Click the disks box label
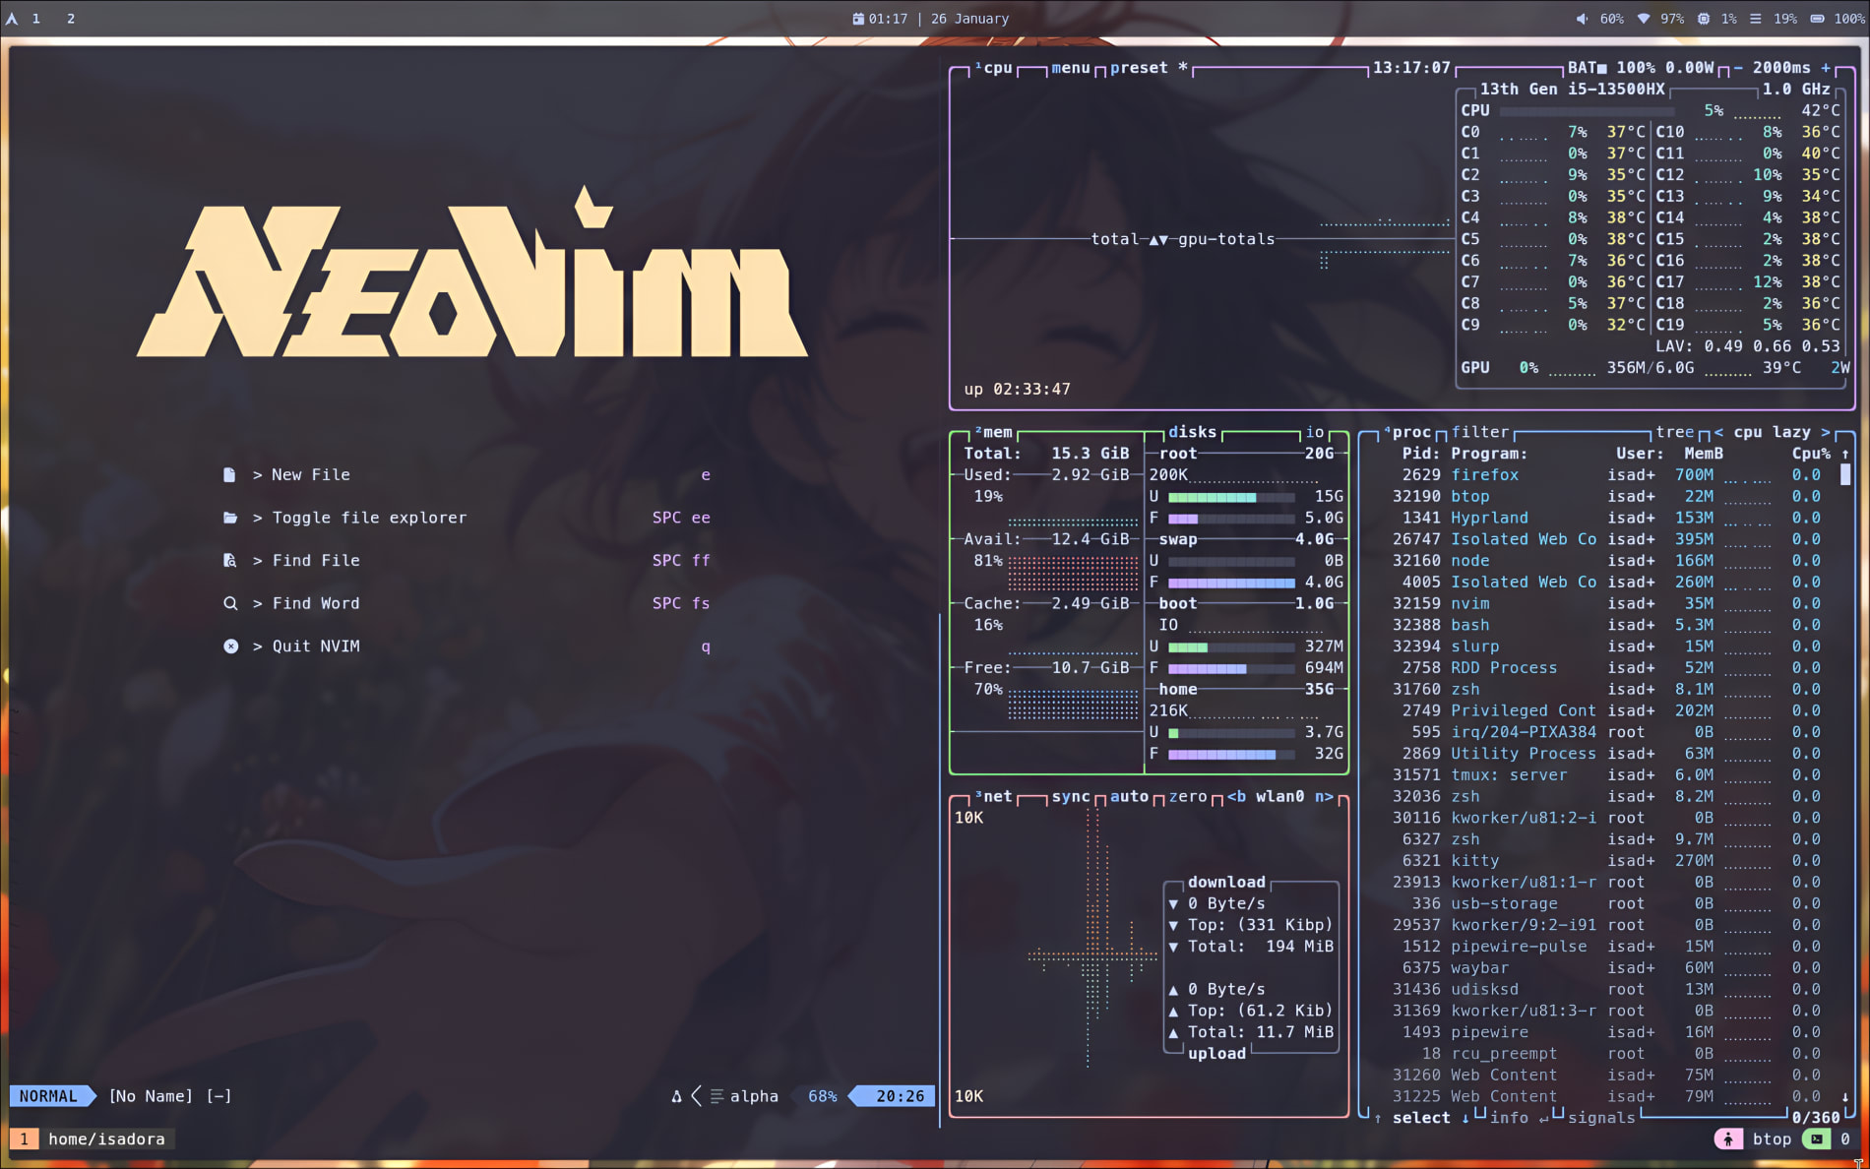 pyautogui.click(x=1192, y=432)
